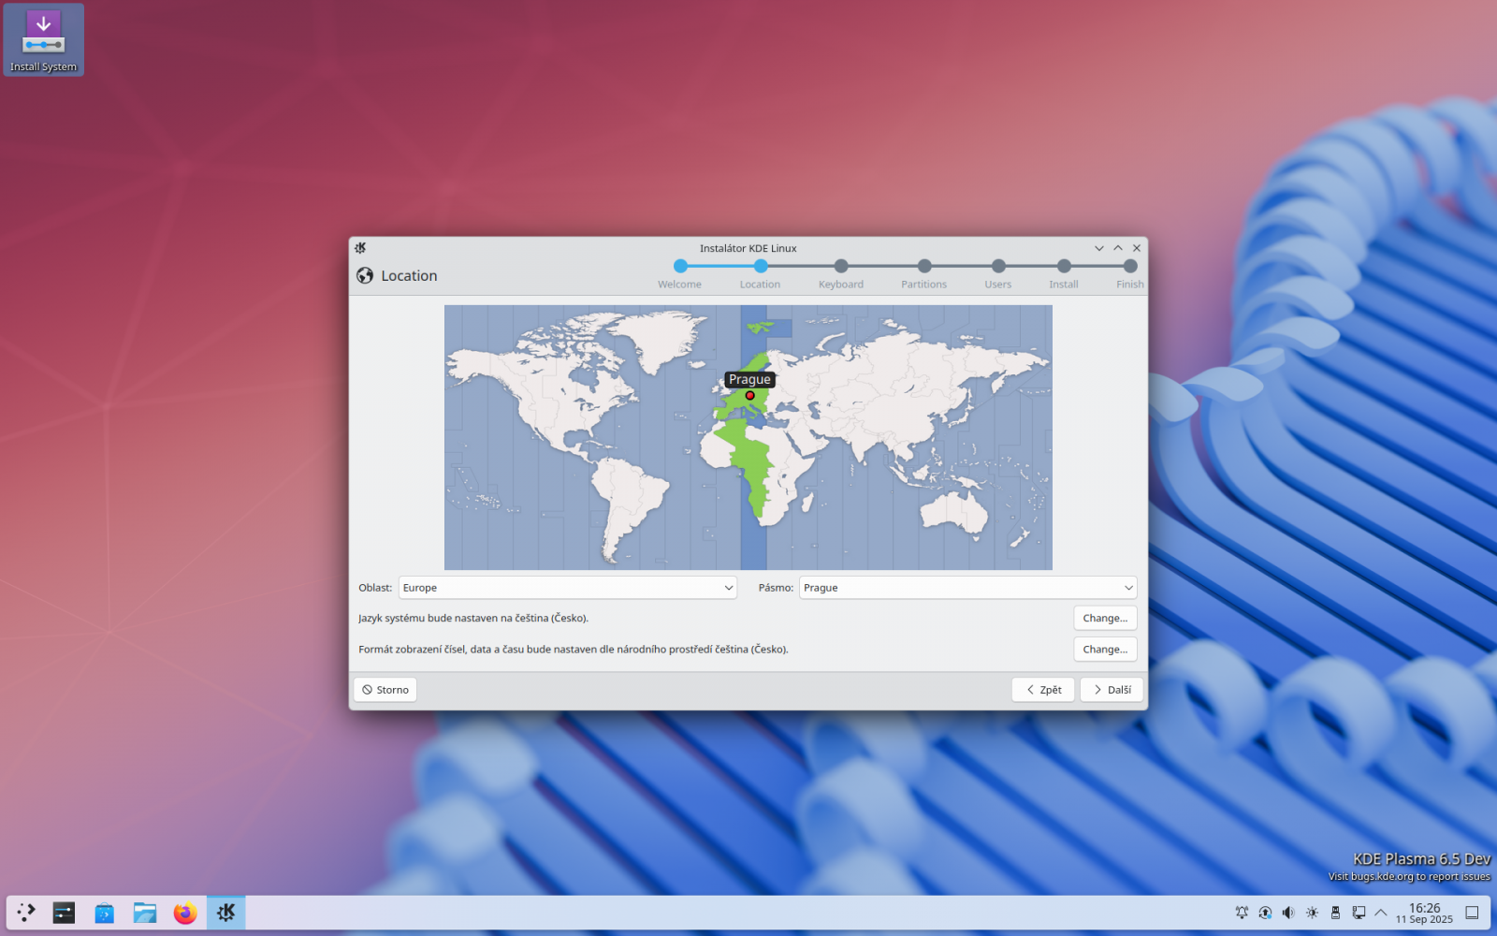Click the red Prague marker on map
1497x936 pixels.
pyautogui.click(x=750, y=396)
